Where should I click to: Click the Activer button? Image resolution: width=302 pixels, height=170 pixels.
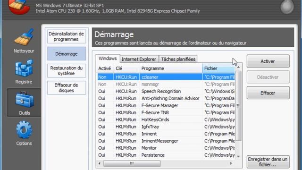(x=268, y=61)
